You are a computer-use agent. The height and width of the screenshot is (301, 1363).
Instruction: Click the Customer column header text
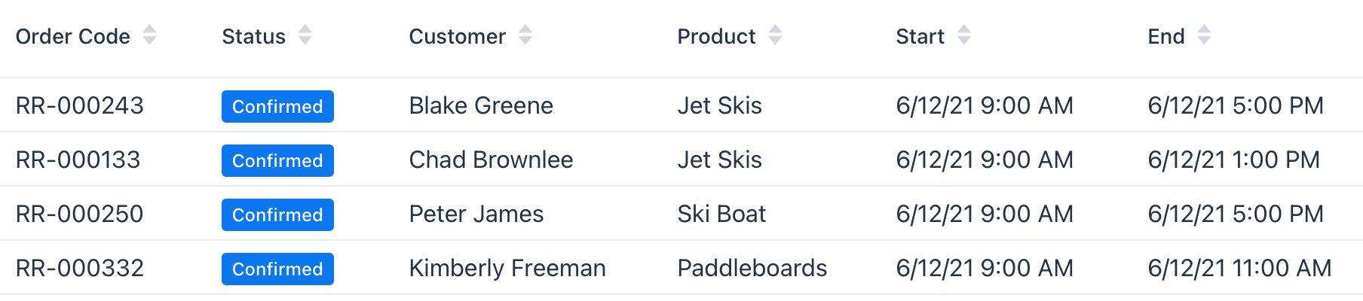458,36
